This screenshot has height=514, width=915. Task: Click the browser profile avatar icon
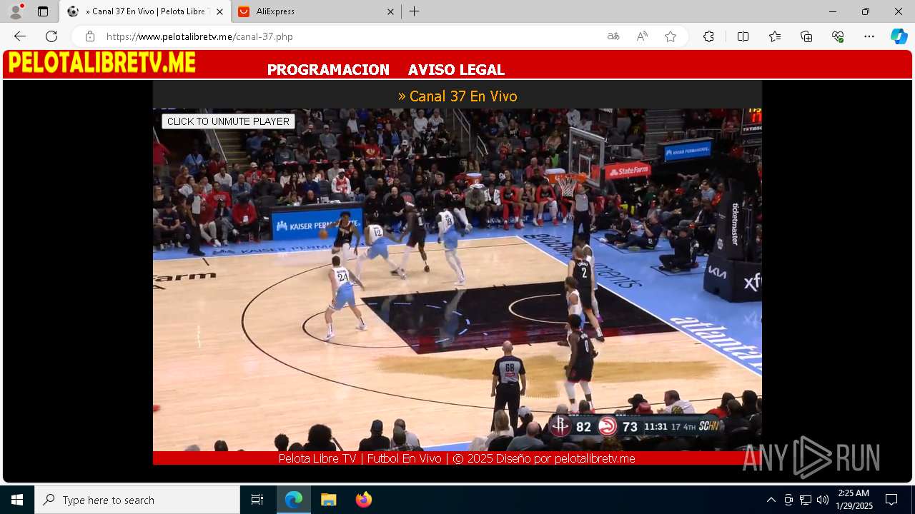[16, 11]
